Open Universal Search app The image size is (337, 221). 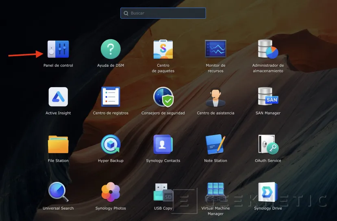[x=58, y=192]
